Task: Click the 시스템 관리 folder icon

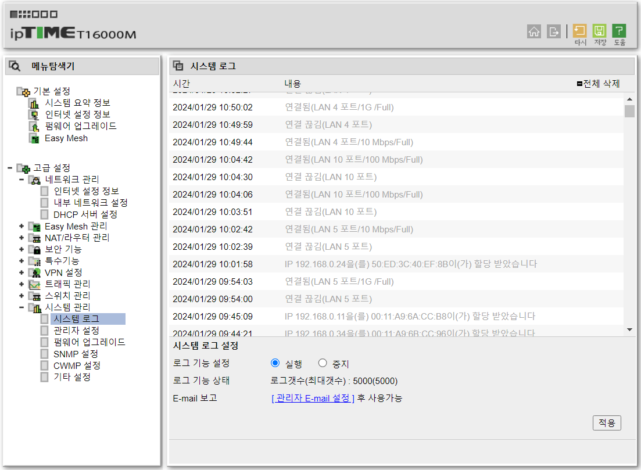Action: [x=35, y=308]
